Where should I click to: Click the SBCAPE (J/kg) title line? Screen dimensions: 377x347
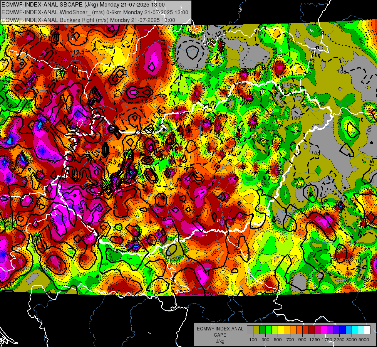click(x=83, y=5)
